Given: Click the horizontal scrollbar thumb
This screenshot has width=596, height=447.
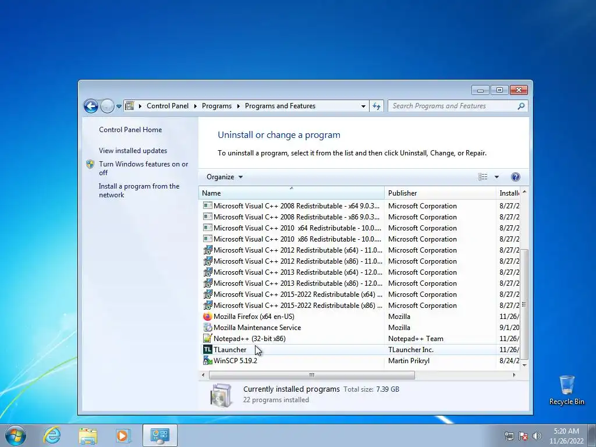Looking at the screenshot, I should point(312,375).
